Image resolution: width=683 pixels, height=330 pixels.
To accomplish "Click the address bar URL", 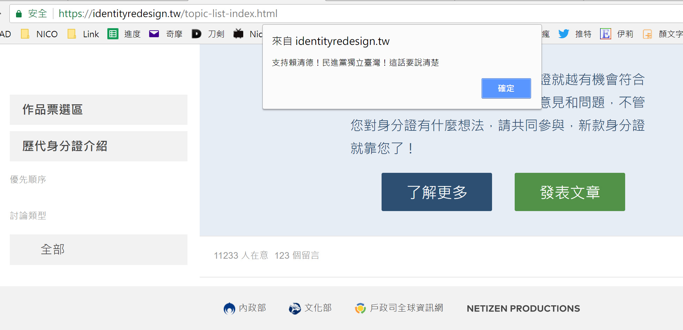I will pos(168,14).
